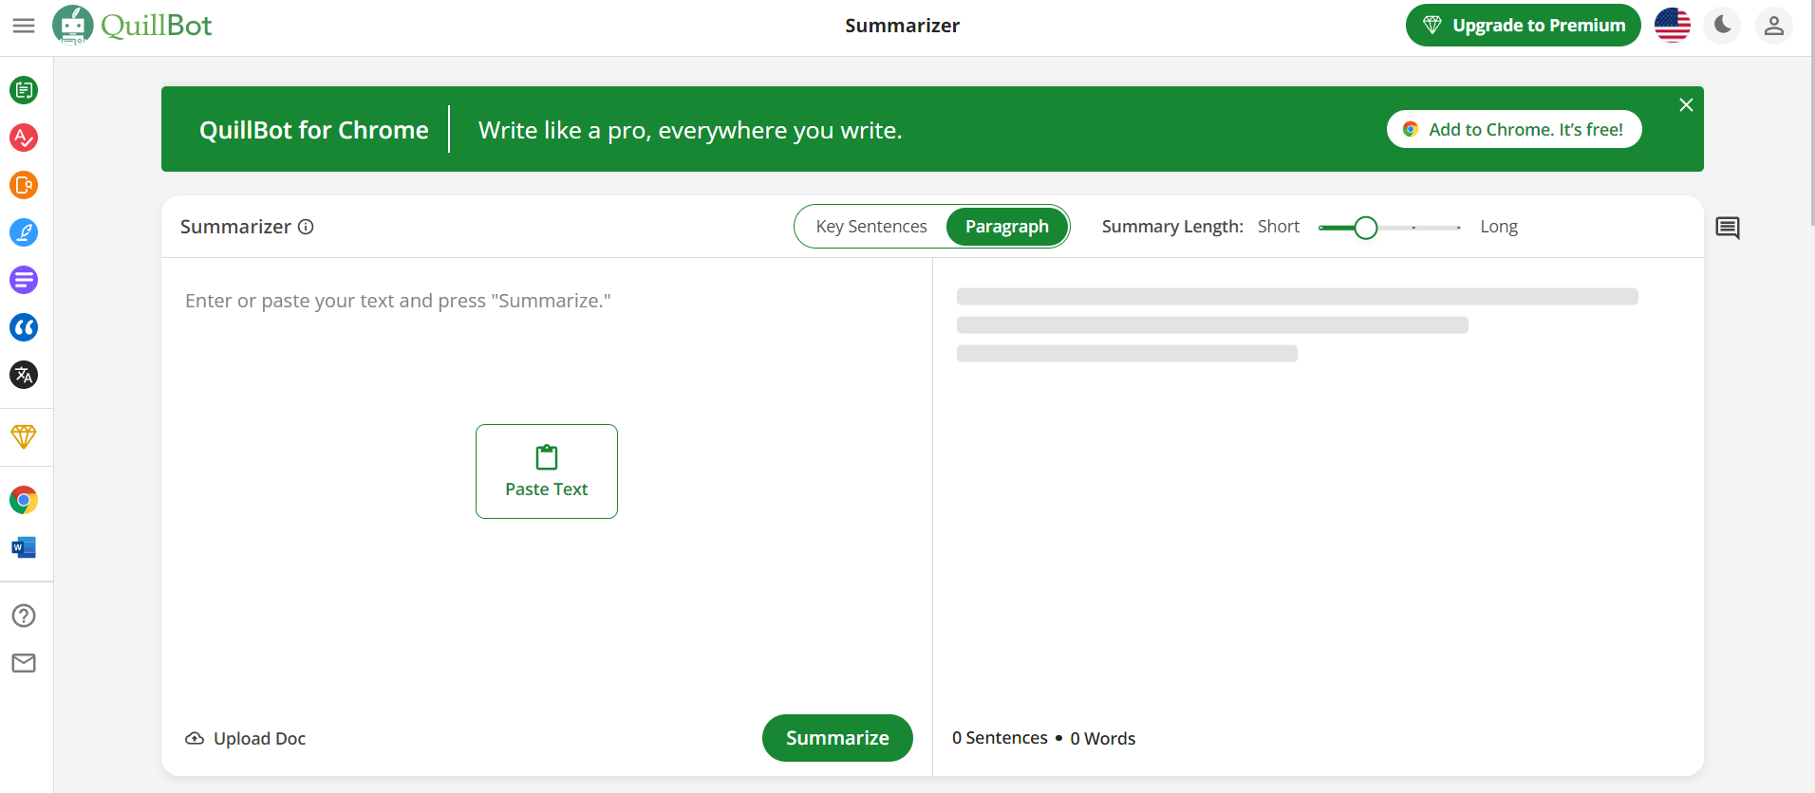Viewport: 1815px width, 793px height.
Task: Click the Paste Text box
Action: [547, 471]
